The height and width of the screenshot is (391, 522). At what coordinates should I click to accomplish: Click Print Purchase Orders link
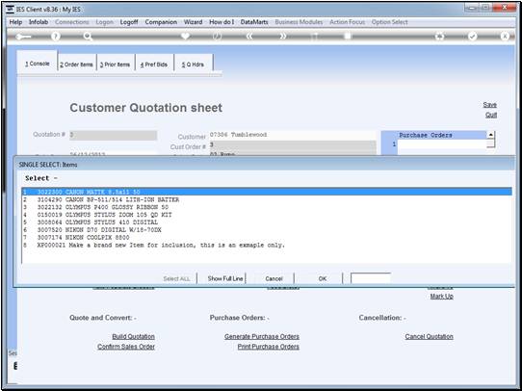[269, 347]
